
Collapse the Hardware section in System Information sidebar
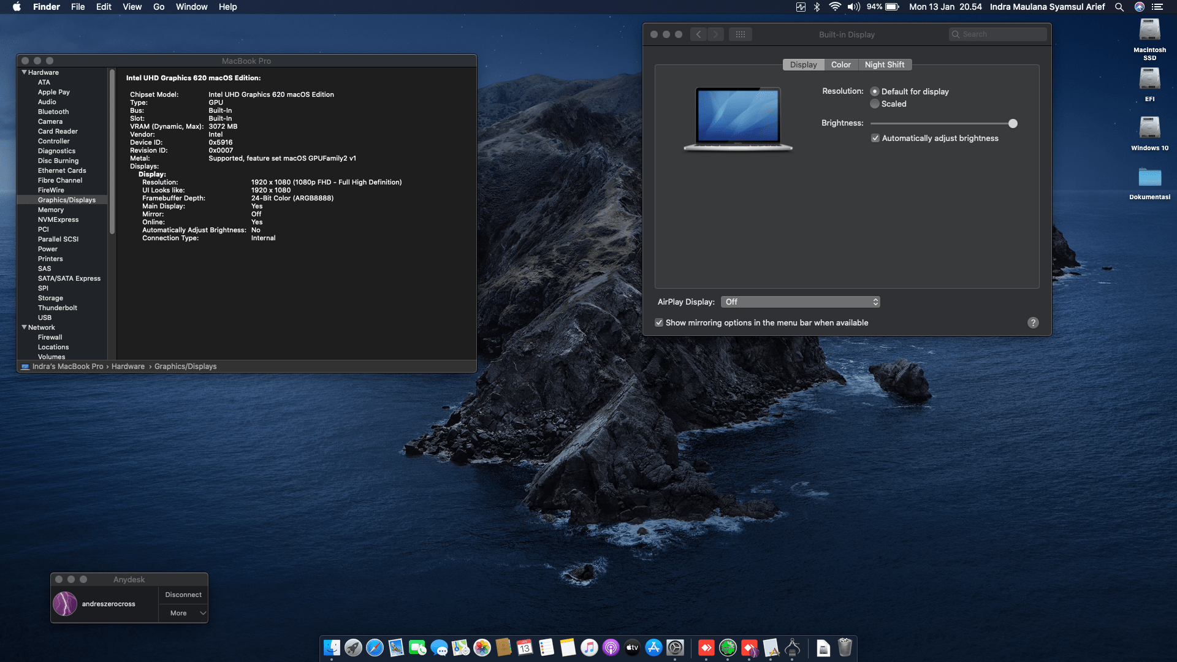25,72
